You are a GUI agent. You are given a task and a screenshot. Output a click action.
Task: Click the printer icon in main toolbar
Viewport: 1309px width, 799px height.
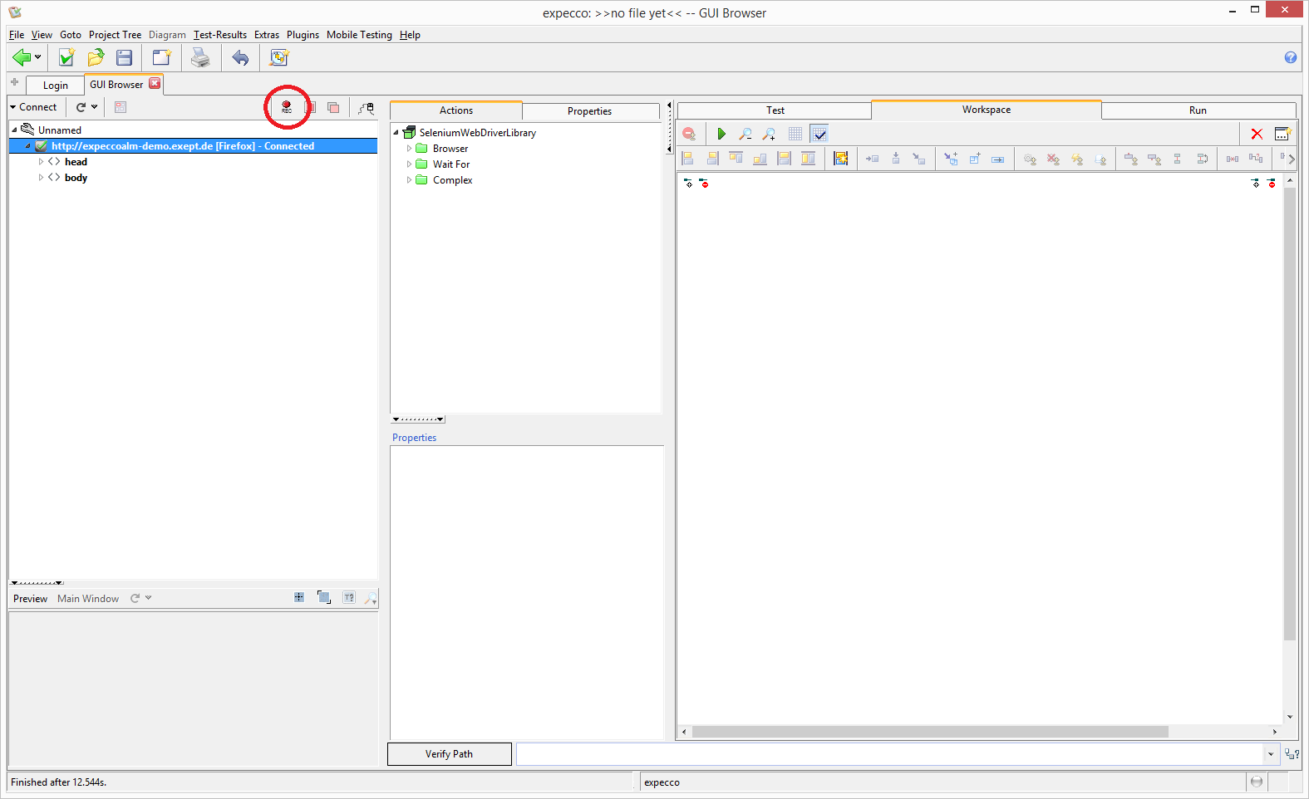[x=200, y=57]
